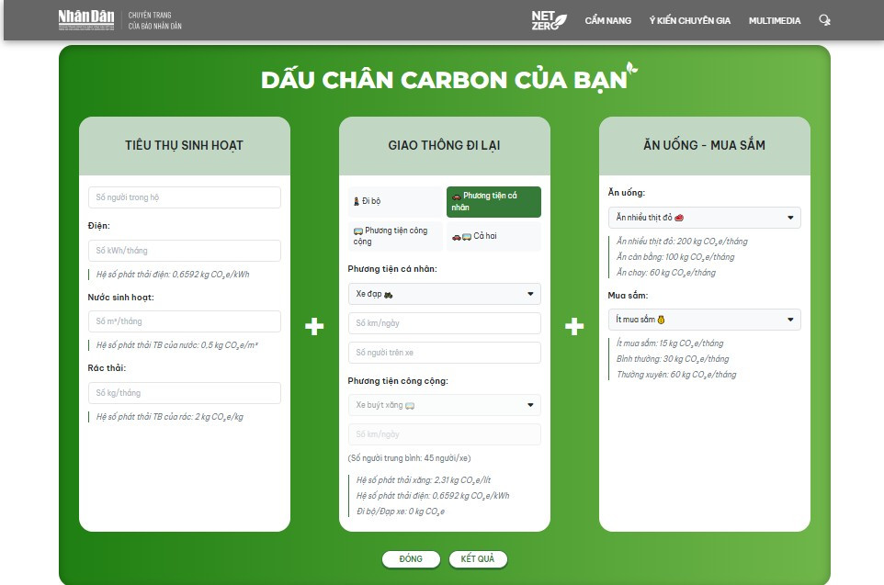Open the Cẩm nang menu
The width and height of the screenshot is (884, 585).
(607, 20)
